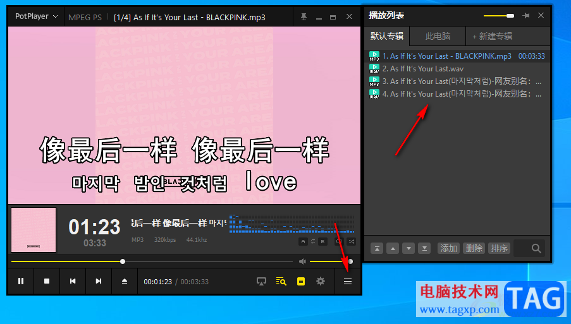Pin the playlist panel
The width and height of the screenshot is (571, 324).
(526, 16)
